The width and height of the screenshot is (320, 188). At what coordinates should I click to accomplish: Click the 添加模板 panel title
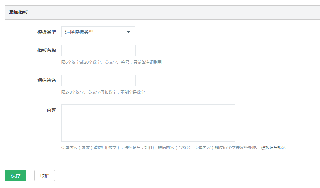(18, 12)
